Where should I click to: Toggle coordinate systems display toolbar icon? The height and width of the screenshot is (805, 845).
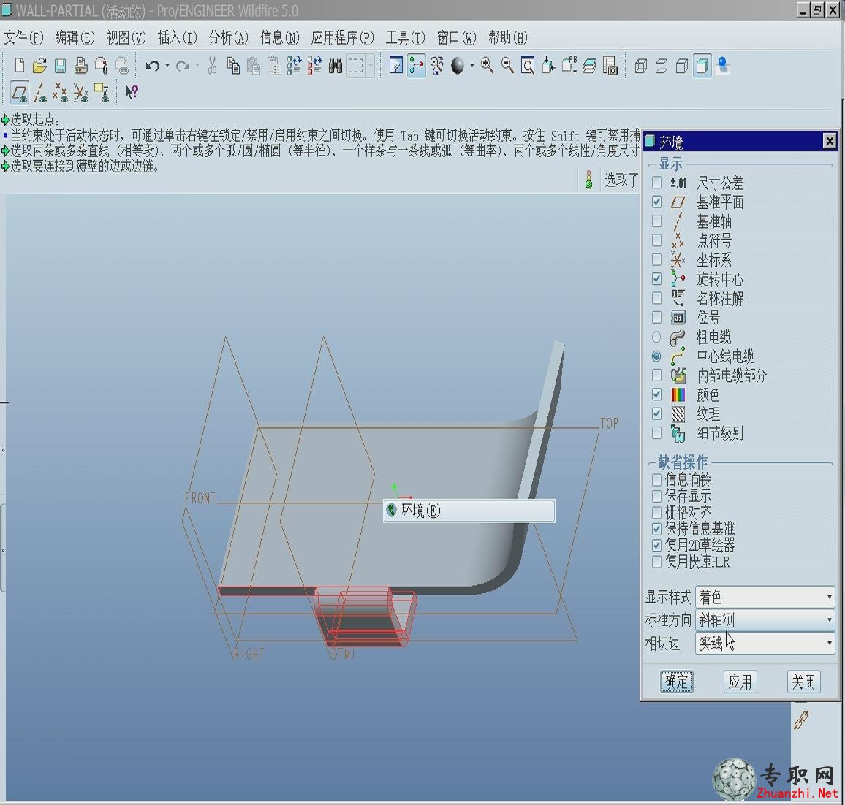pos(81,93)
